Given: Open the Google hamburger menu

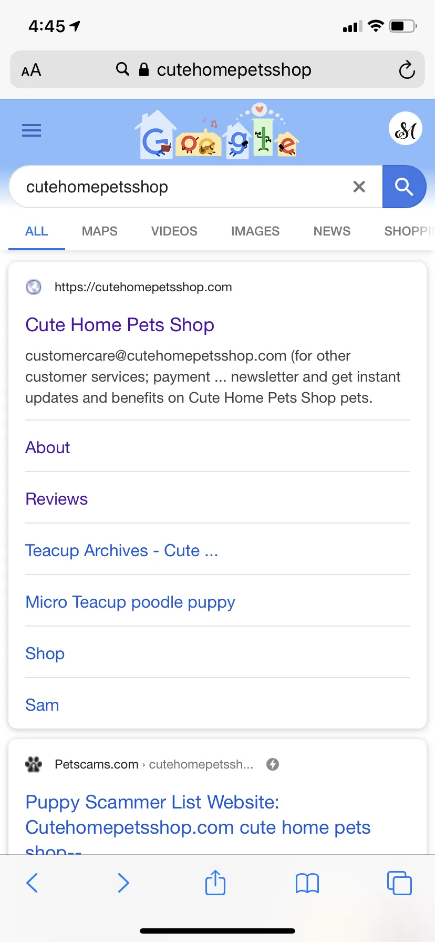Looking at the screenshot, I should (x=32, y=130).
